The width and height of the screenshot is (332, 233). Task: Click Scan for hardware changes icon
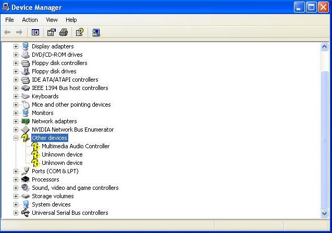[96, 32]
